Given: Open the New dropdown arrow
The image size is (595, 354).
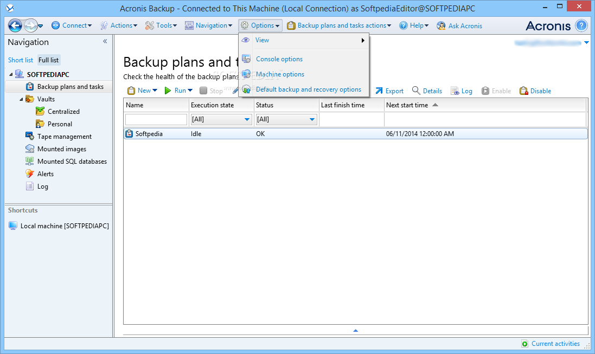Looking at the screenshot, I should click(155, 91).
